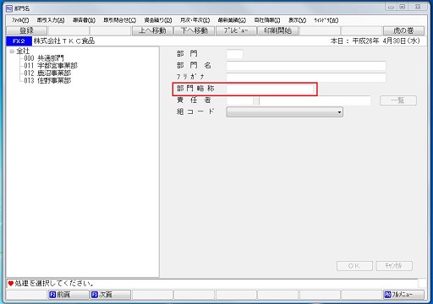The image size is (433, 304).
Task: Open the 組コード dropdown
Action: coord(284,112)
